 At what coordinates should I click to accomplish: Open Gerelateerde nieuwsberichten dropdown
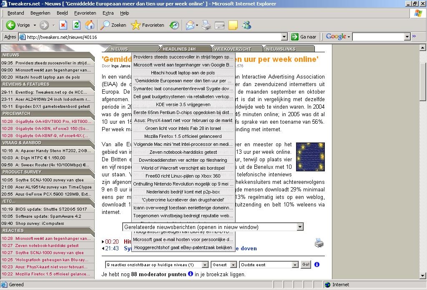coord(300,227)
